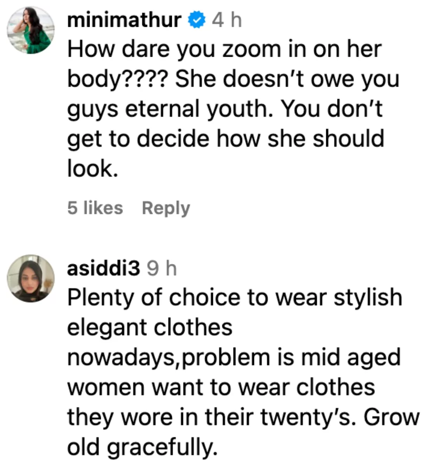Click the "get to decide how she should" line

point(226,139)
